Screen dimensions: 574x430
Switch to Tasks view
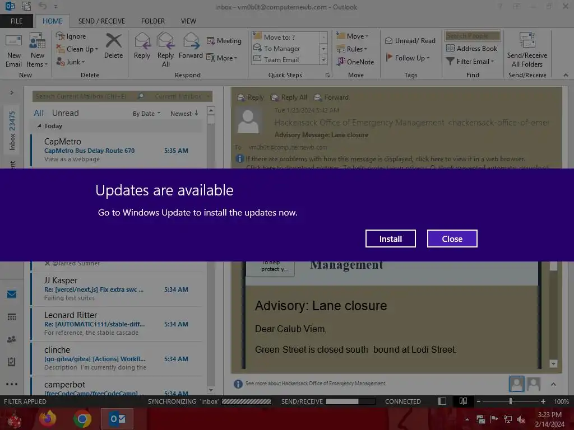[12, 362]
